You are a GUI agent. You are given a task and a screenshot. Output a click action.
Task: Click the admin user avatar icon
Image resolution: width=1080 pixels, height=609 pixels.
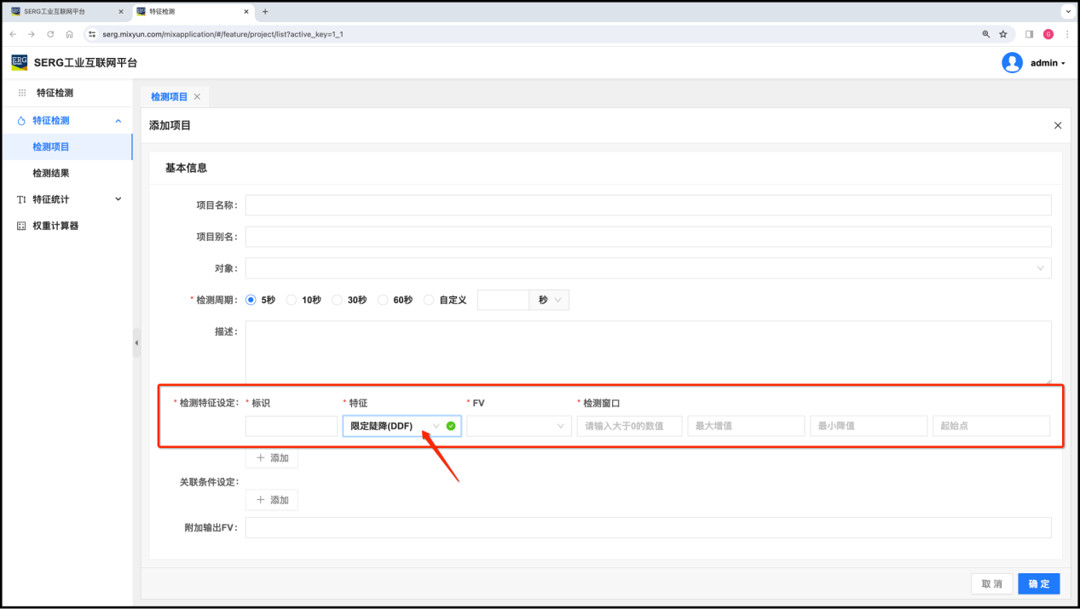[x=1012, y=63]
